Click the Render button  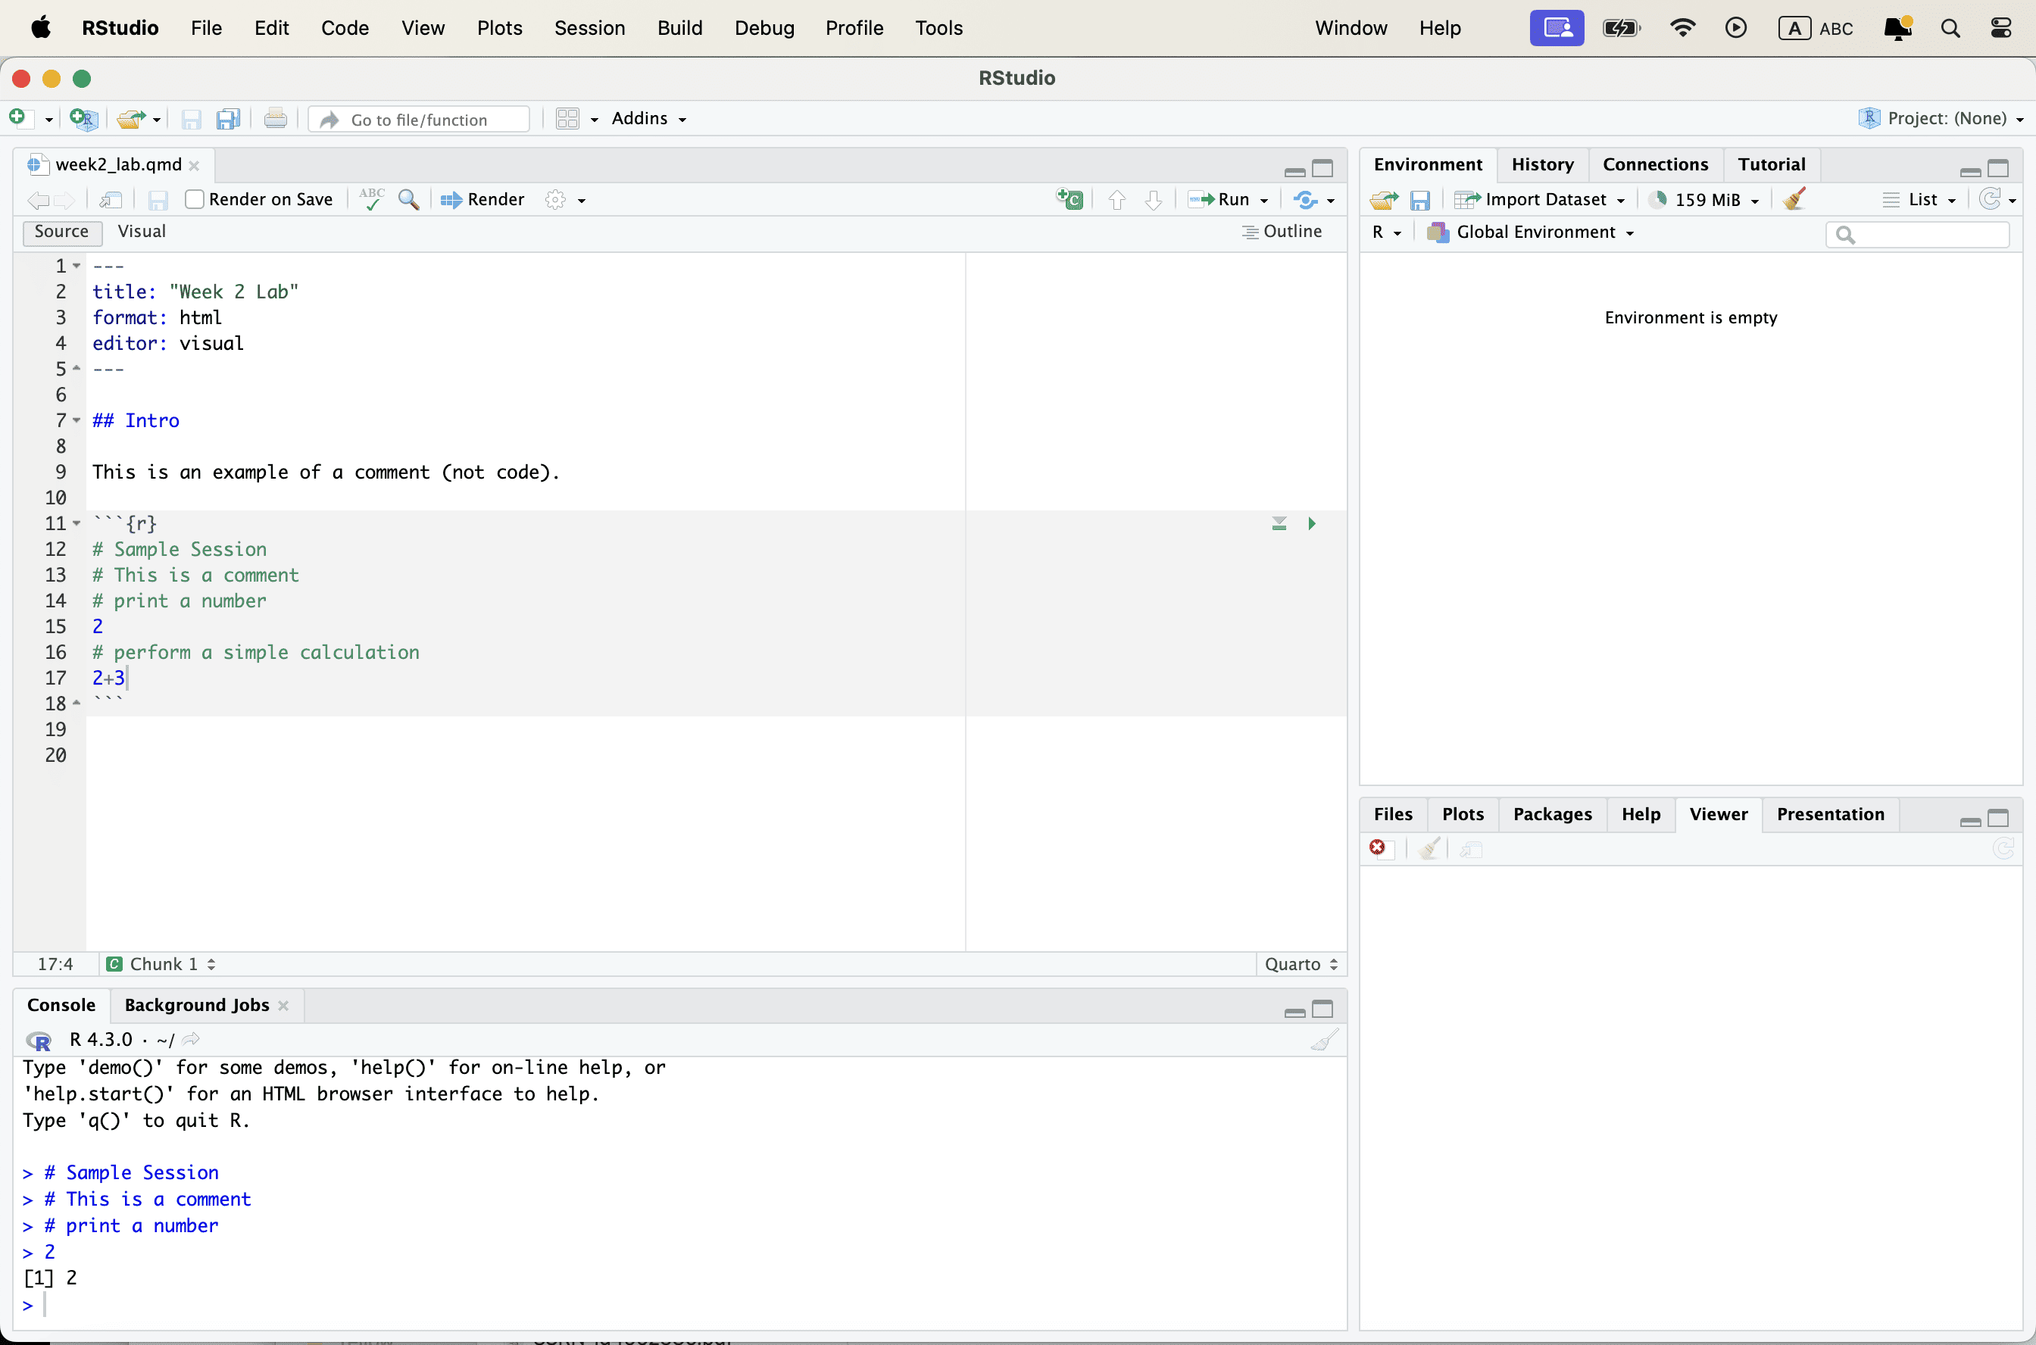point(482,199)
